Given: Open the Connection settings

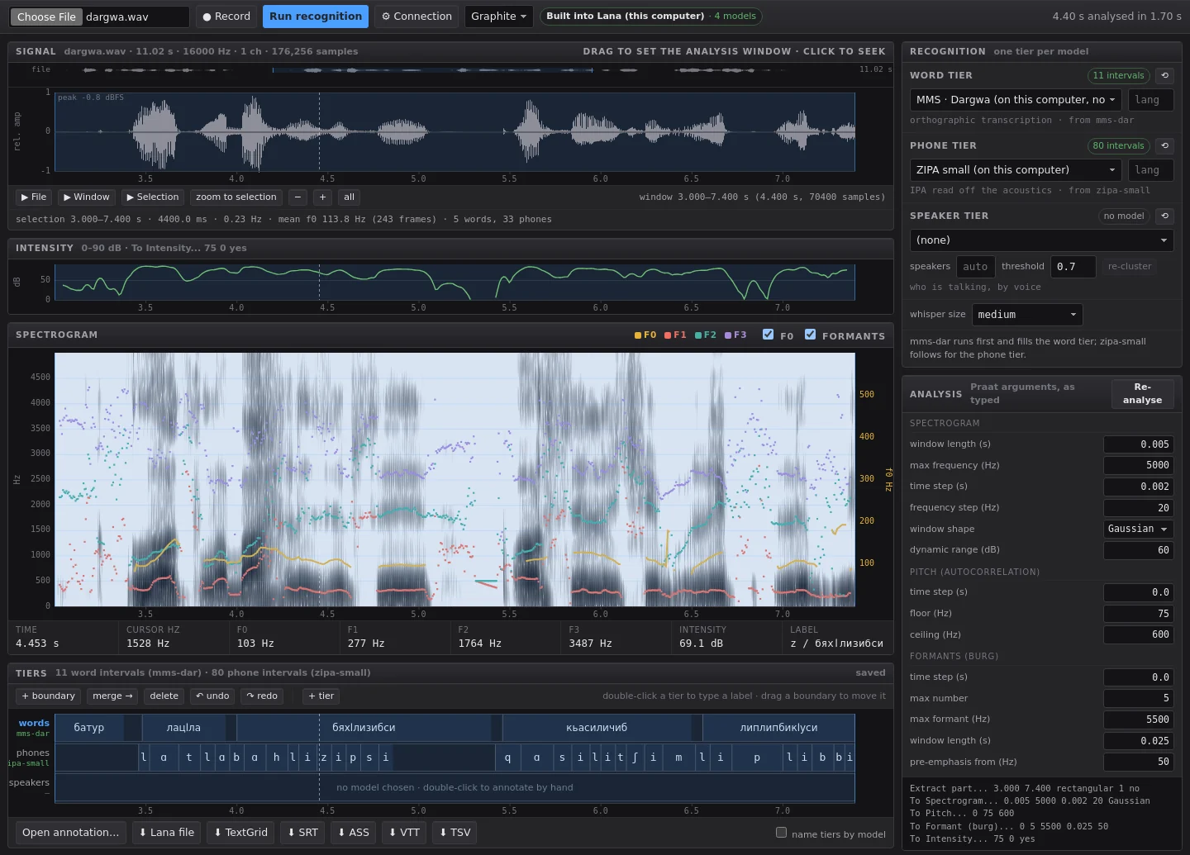Looking at the screenshot, I should pos(416,17).
